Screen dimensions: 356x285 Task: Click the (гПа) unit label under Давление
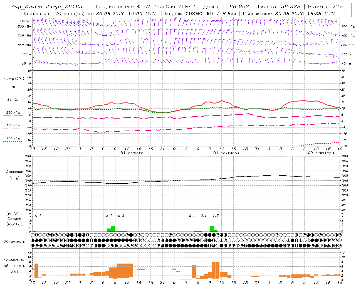14,178
